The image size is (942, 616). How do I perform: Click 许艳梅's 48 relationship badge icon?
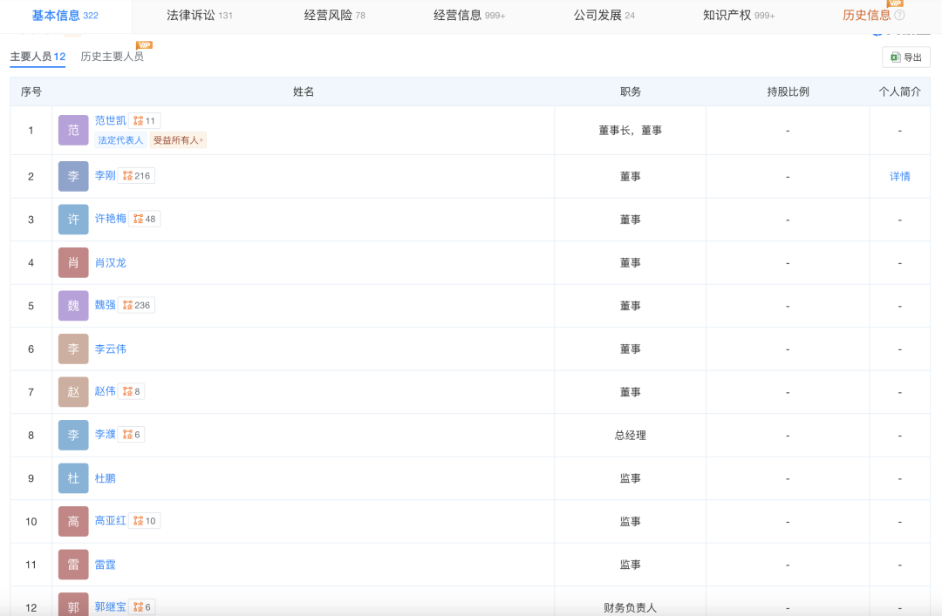pyautogui.click(x=144, y=219)
